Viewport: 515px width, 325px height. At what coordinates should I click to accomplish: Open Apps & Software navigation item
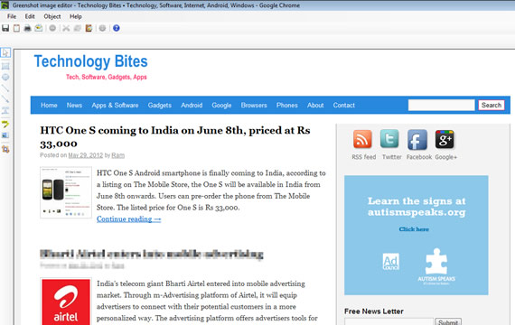coord(115,105)
